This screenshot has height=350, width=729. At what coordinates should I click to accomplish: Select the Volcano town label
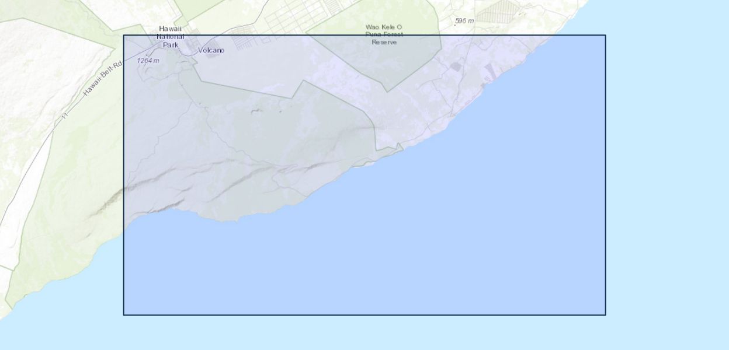coord(211,50)
